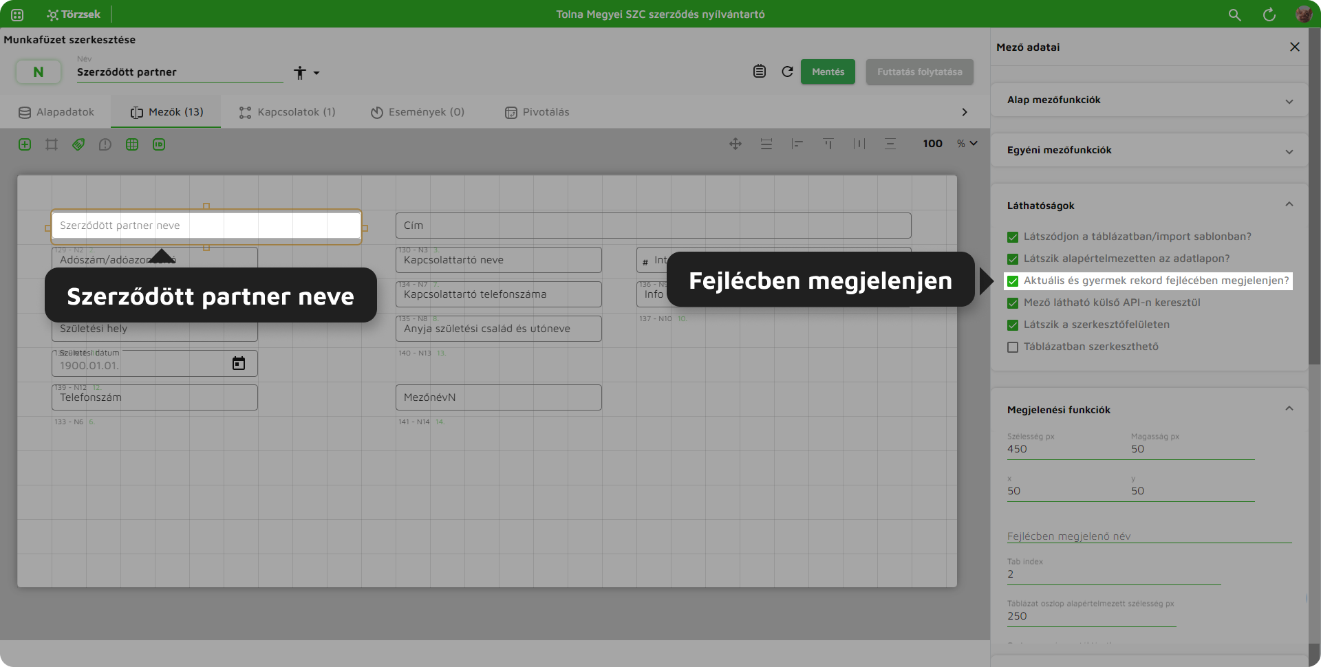The width and height of the screenshot is (1321, 667).
Task: Click distribute horizontally icon
Action: click(x=859, y=144)
